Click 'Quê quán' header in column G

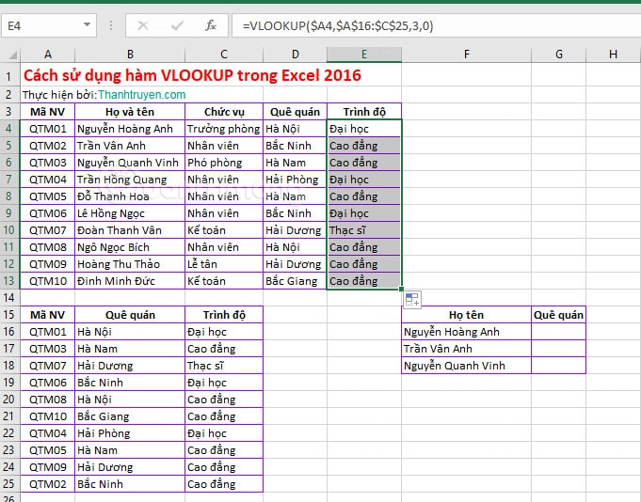[x=559, y=315]
